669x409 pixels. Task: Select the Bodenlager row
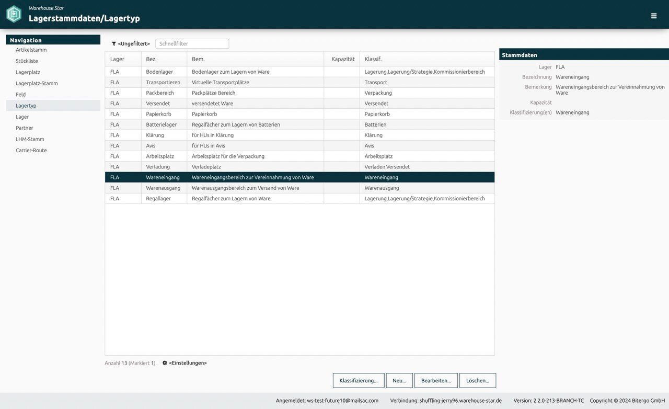[x=299, y=72]
